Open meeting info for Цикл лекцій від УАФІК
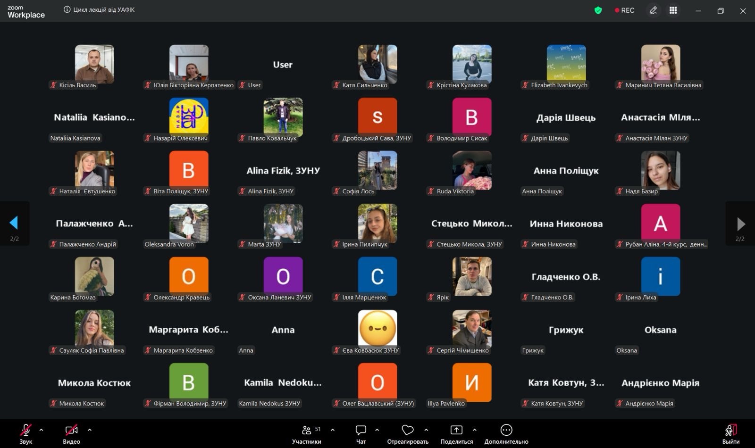Screen dimensions: 755x448 pos(67,10)
